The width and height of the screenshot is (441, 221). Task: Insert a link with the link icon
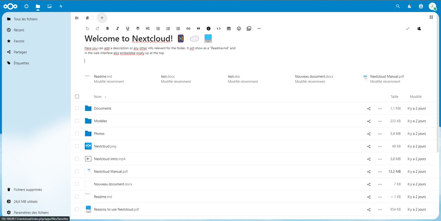click(188, 28)
